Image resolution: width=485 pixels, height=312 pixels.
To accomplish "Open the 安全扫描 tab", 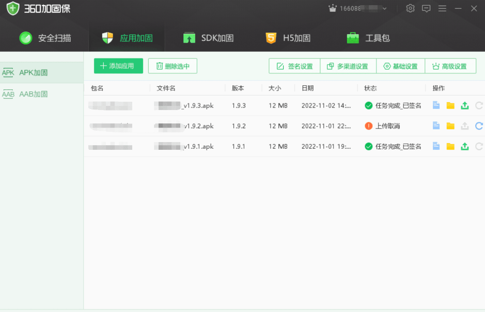I will (x=45, y=38).
